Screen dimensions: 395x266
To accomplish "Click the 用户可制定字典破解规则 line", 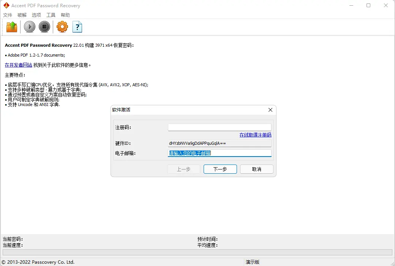I will pyautogui.click(x=33, y=100).
